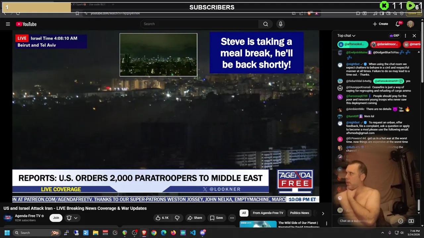Reload the browser page
Screen dimensions: 424x238
pos(18,13)
